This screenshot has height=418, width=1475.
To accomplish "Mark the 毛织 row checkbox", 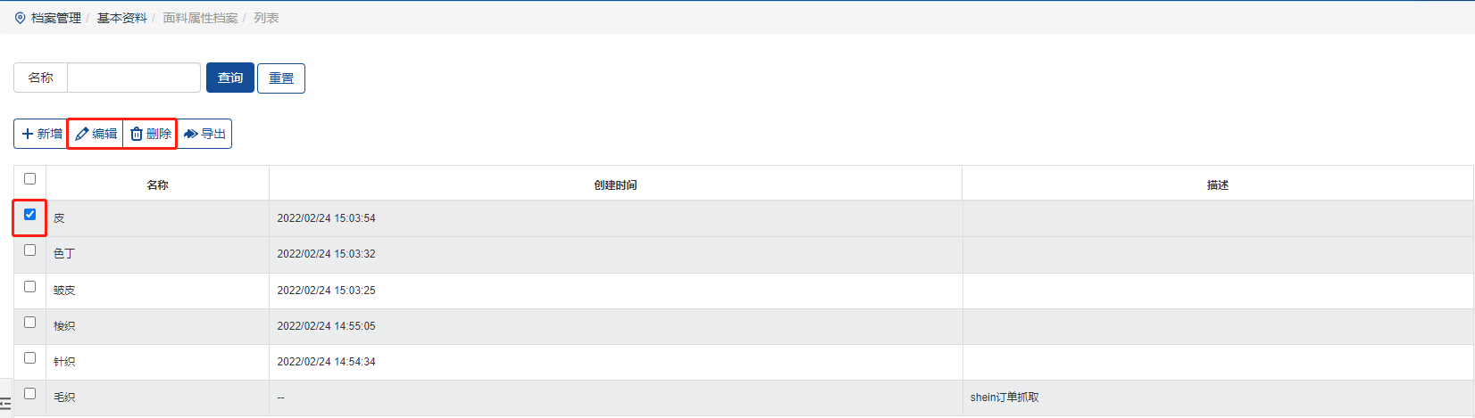I will (x=29, y=393).
